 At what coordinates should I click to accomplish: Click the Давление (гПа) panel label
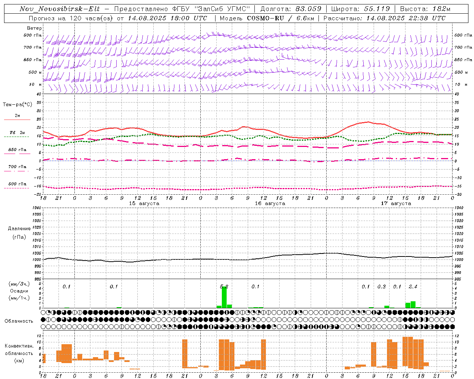[x=19, y=233]
